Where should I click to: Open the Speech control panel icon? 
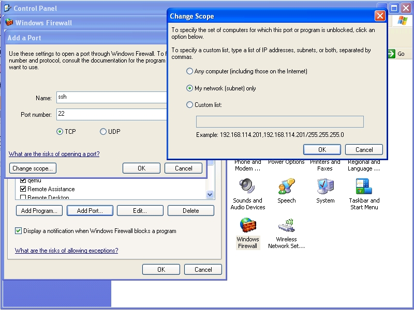[286, 187]
